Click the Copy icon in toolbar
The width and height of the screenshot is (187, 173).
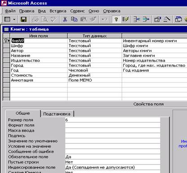(x=74, y=19)
